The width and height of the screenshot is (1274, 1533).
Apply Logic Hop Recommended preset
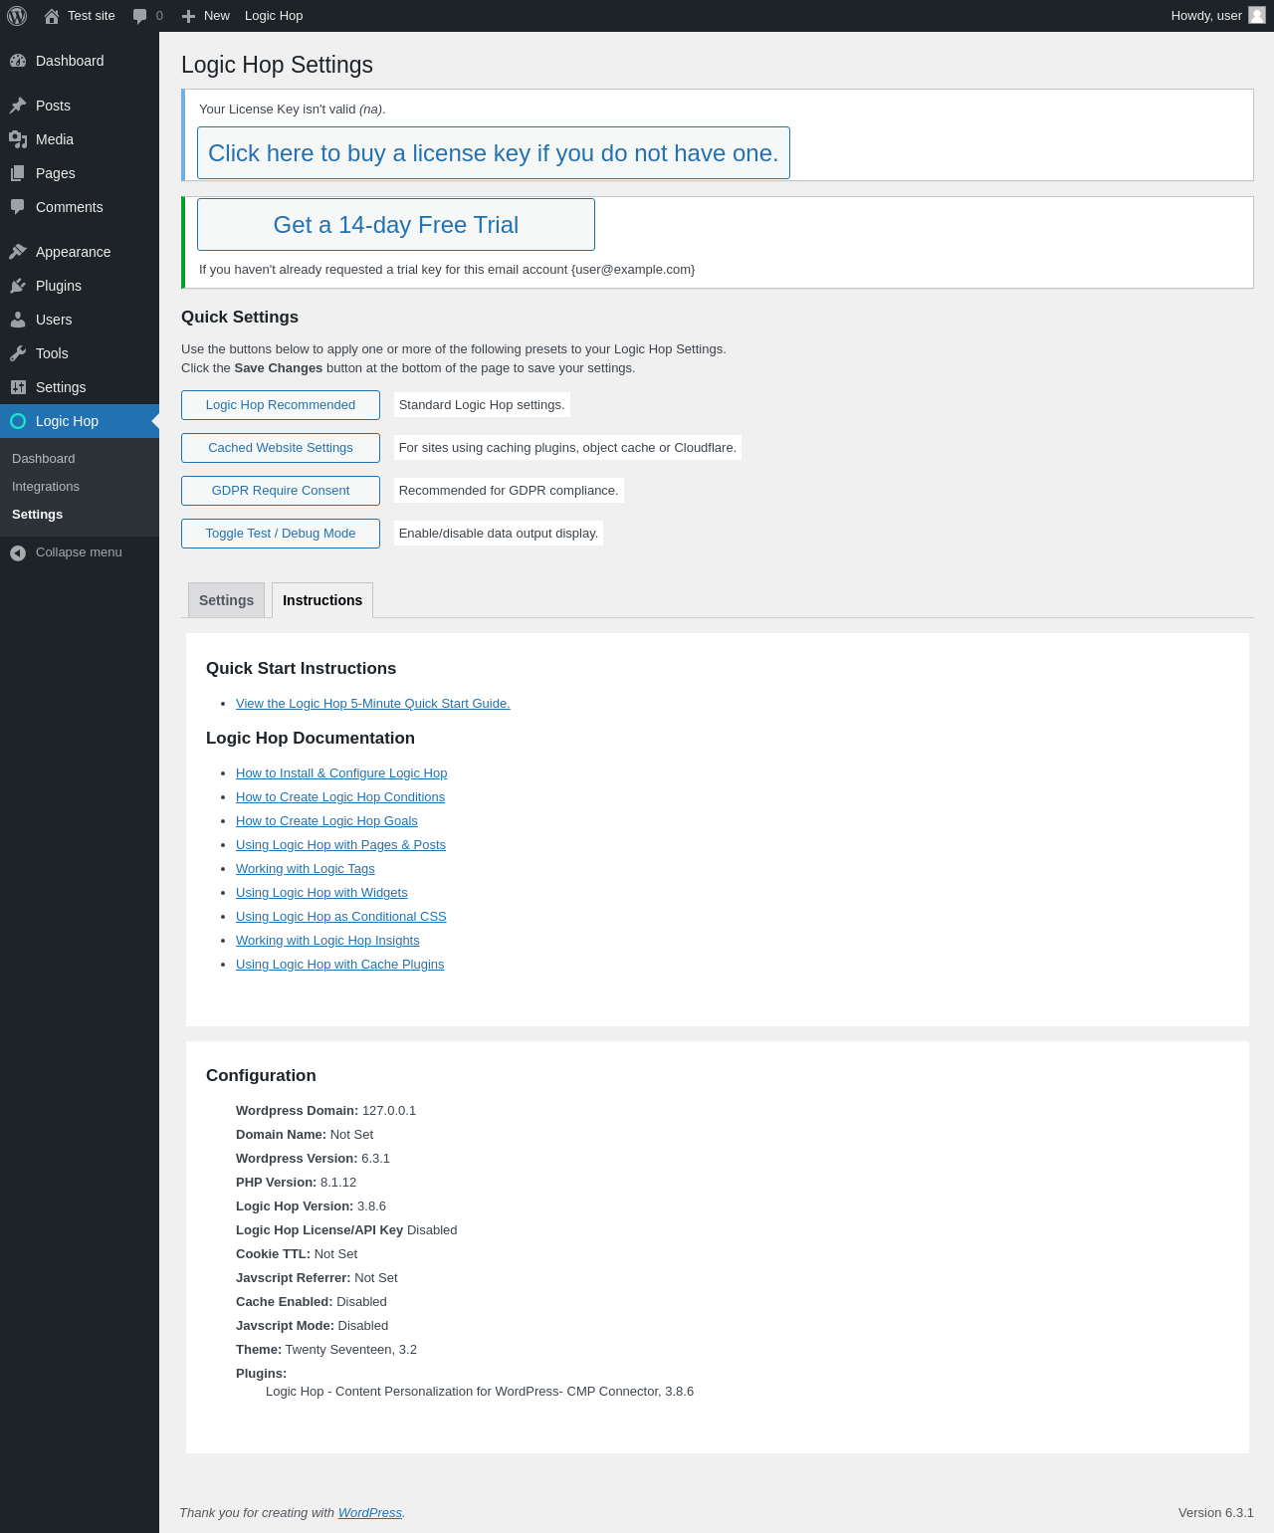pyautogui.click(x=281, y=405)
